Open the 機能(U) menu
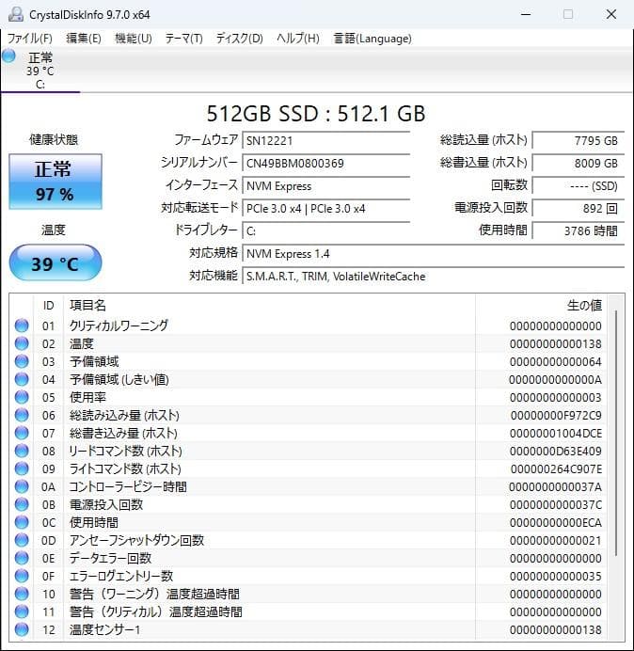 tap(134, 39)
